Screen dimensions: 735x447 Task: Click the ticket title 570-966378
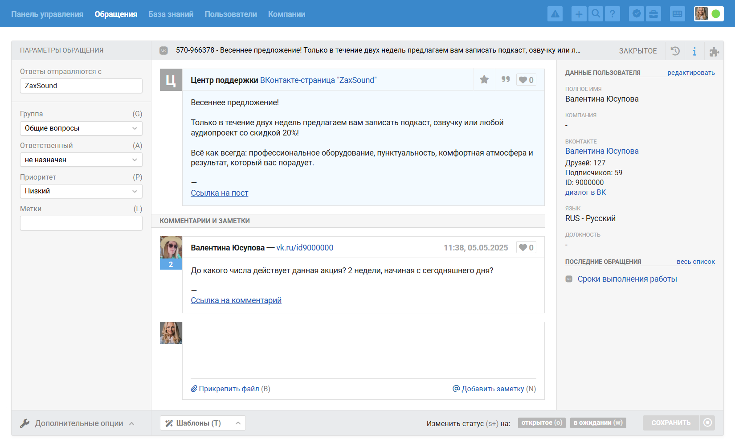(378, 50)
